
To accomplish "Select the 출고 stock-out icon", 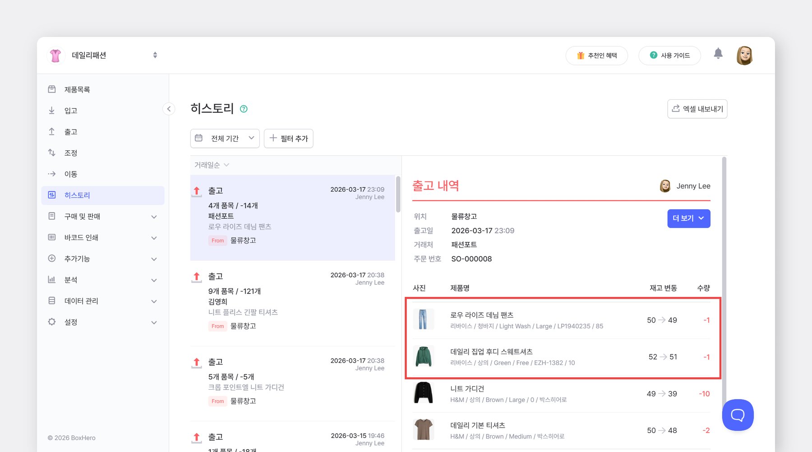I will pos(52,131).
